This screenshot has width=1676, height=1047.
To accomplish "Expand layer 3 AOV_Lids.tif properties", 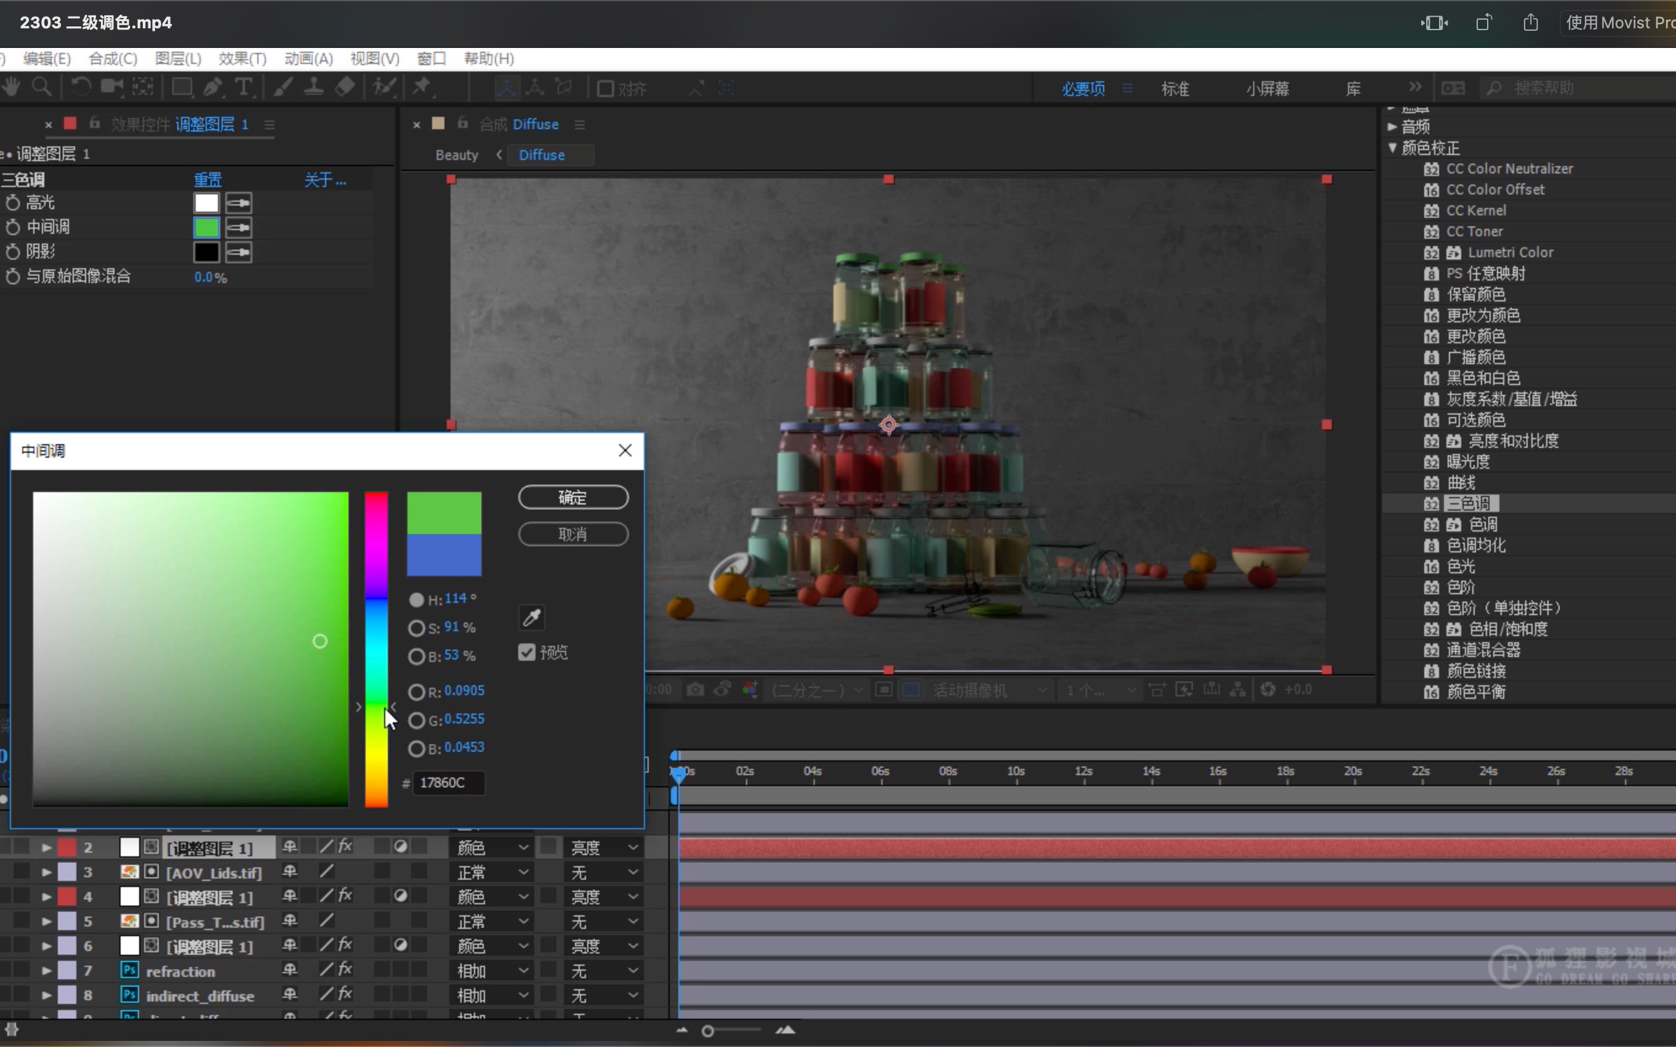I will (46, 872).
